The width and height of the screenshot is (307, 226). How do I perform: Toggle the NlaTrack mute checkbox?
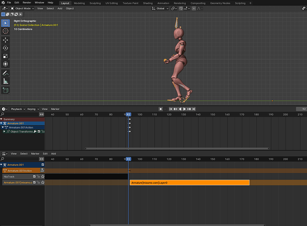[34, 176]
